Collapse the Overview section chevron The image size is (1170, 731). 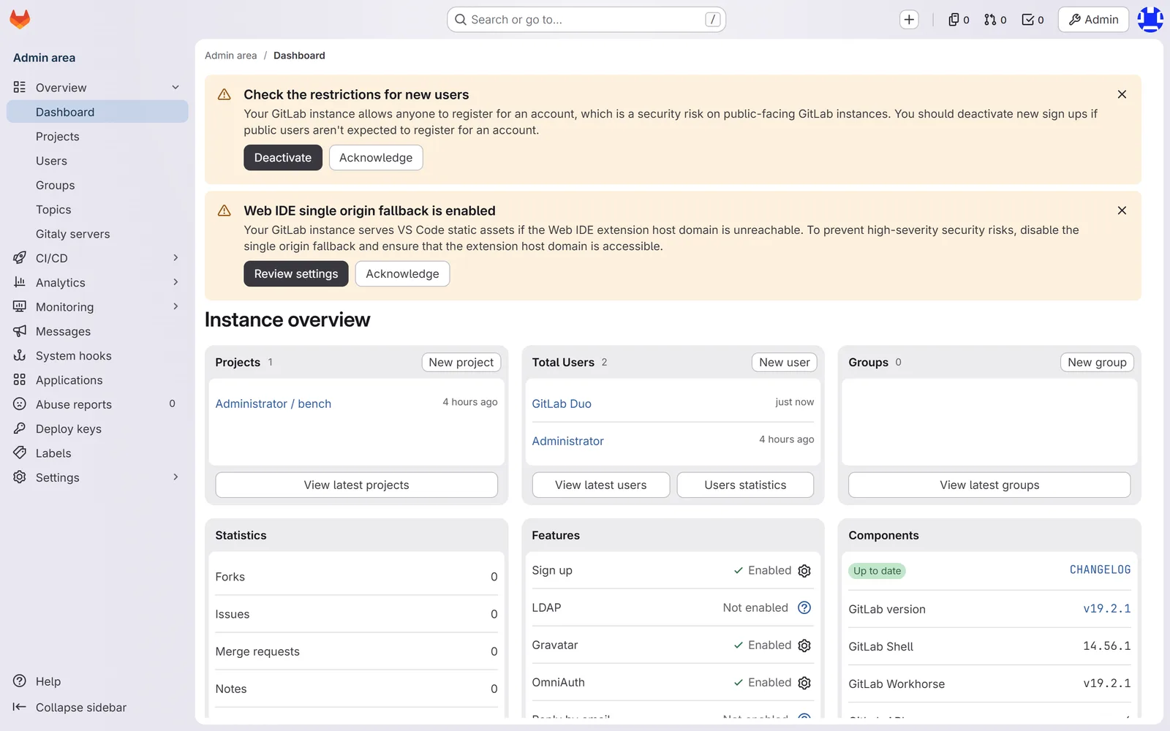175,88
